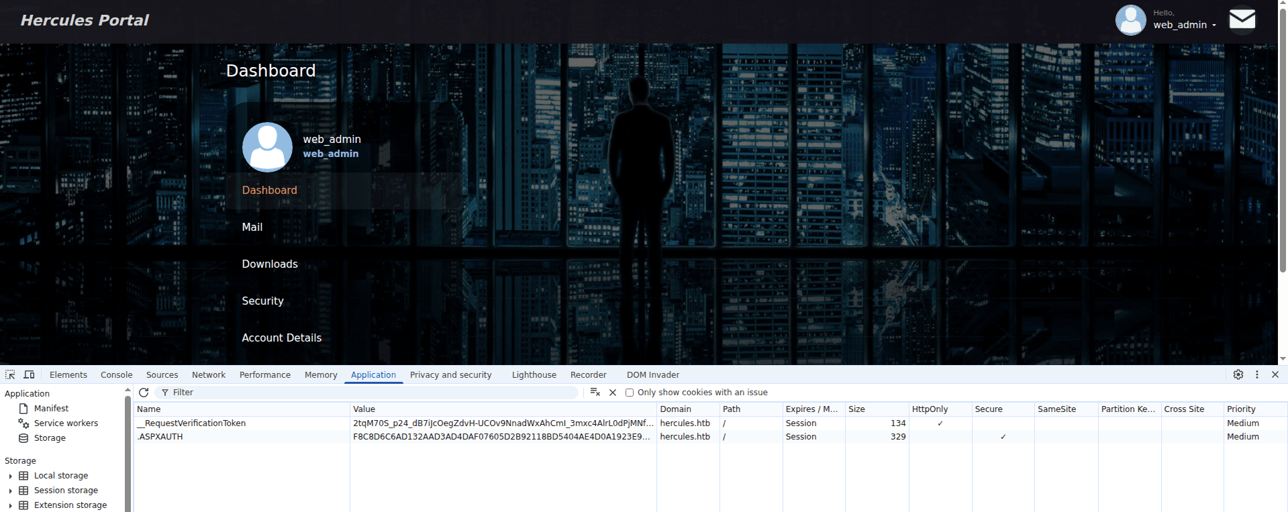
Task: Click the Storage database icon
Action: pos(23,438)
